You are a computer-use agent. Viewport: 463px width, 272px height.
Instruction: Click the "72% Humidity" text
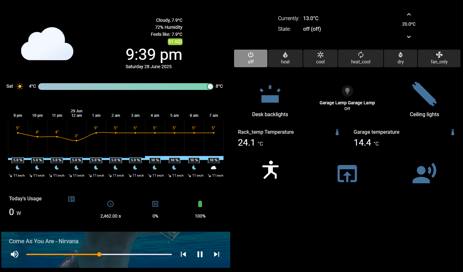click(169, 27)
